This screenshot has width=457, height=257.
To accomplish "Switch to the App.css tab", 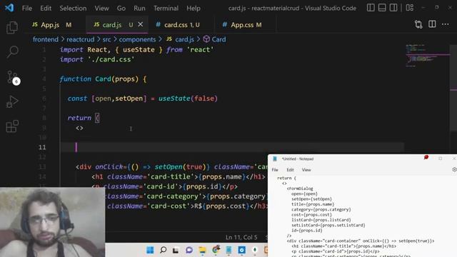I will click(246, 25).
